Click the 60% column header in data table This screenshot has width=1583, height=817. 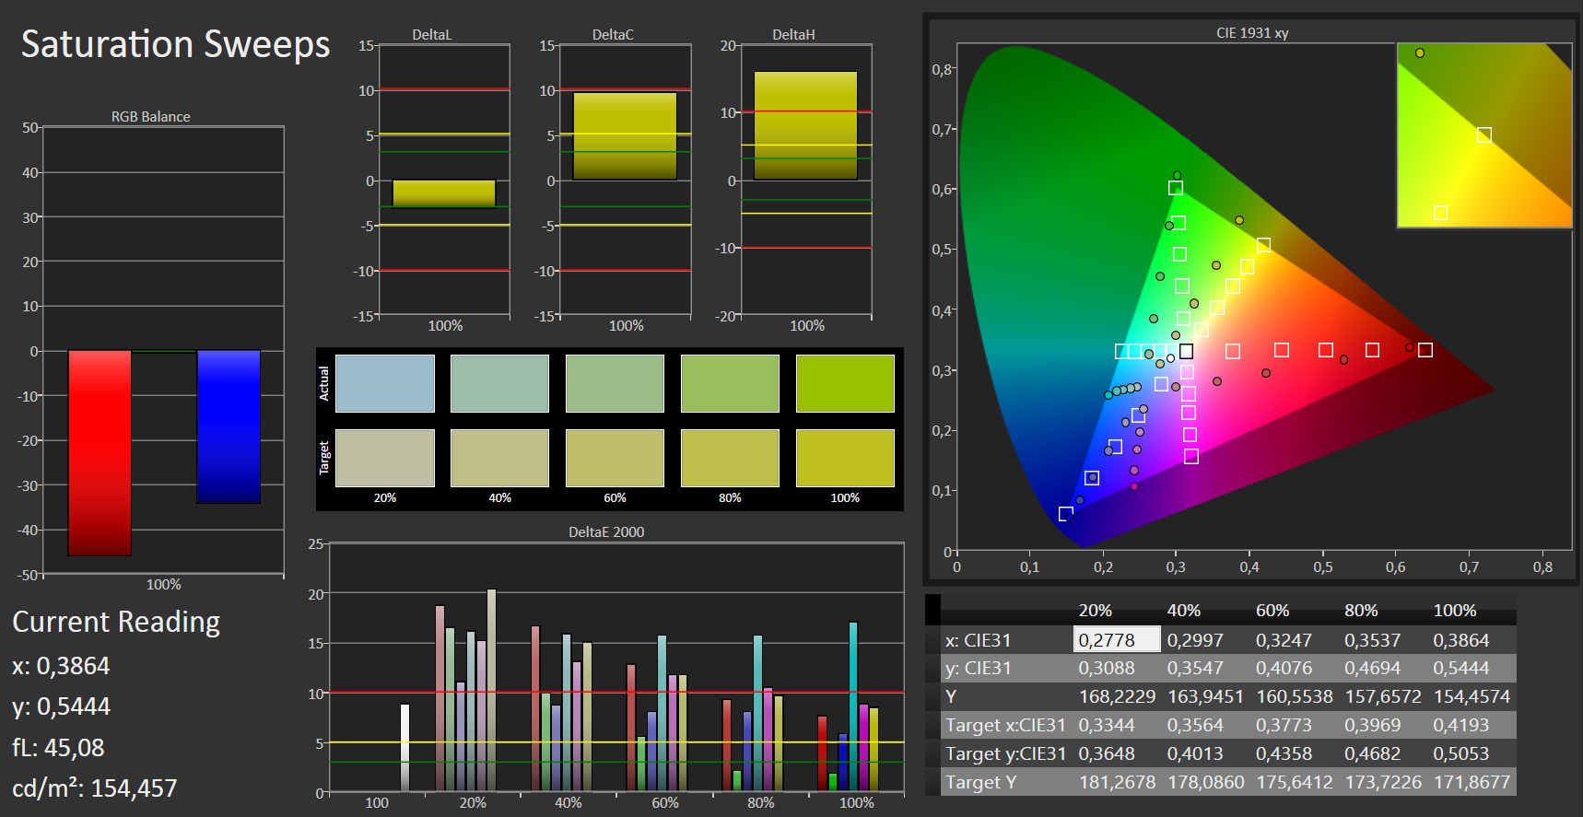pos(1272,611)
